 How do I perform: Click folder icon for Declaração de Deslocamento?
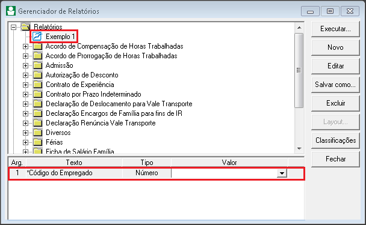pyautogui.click(x=37, y=104)
